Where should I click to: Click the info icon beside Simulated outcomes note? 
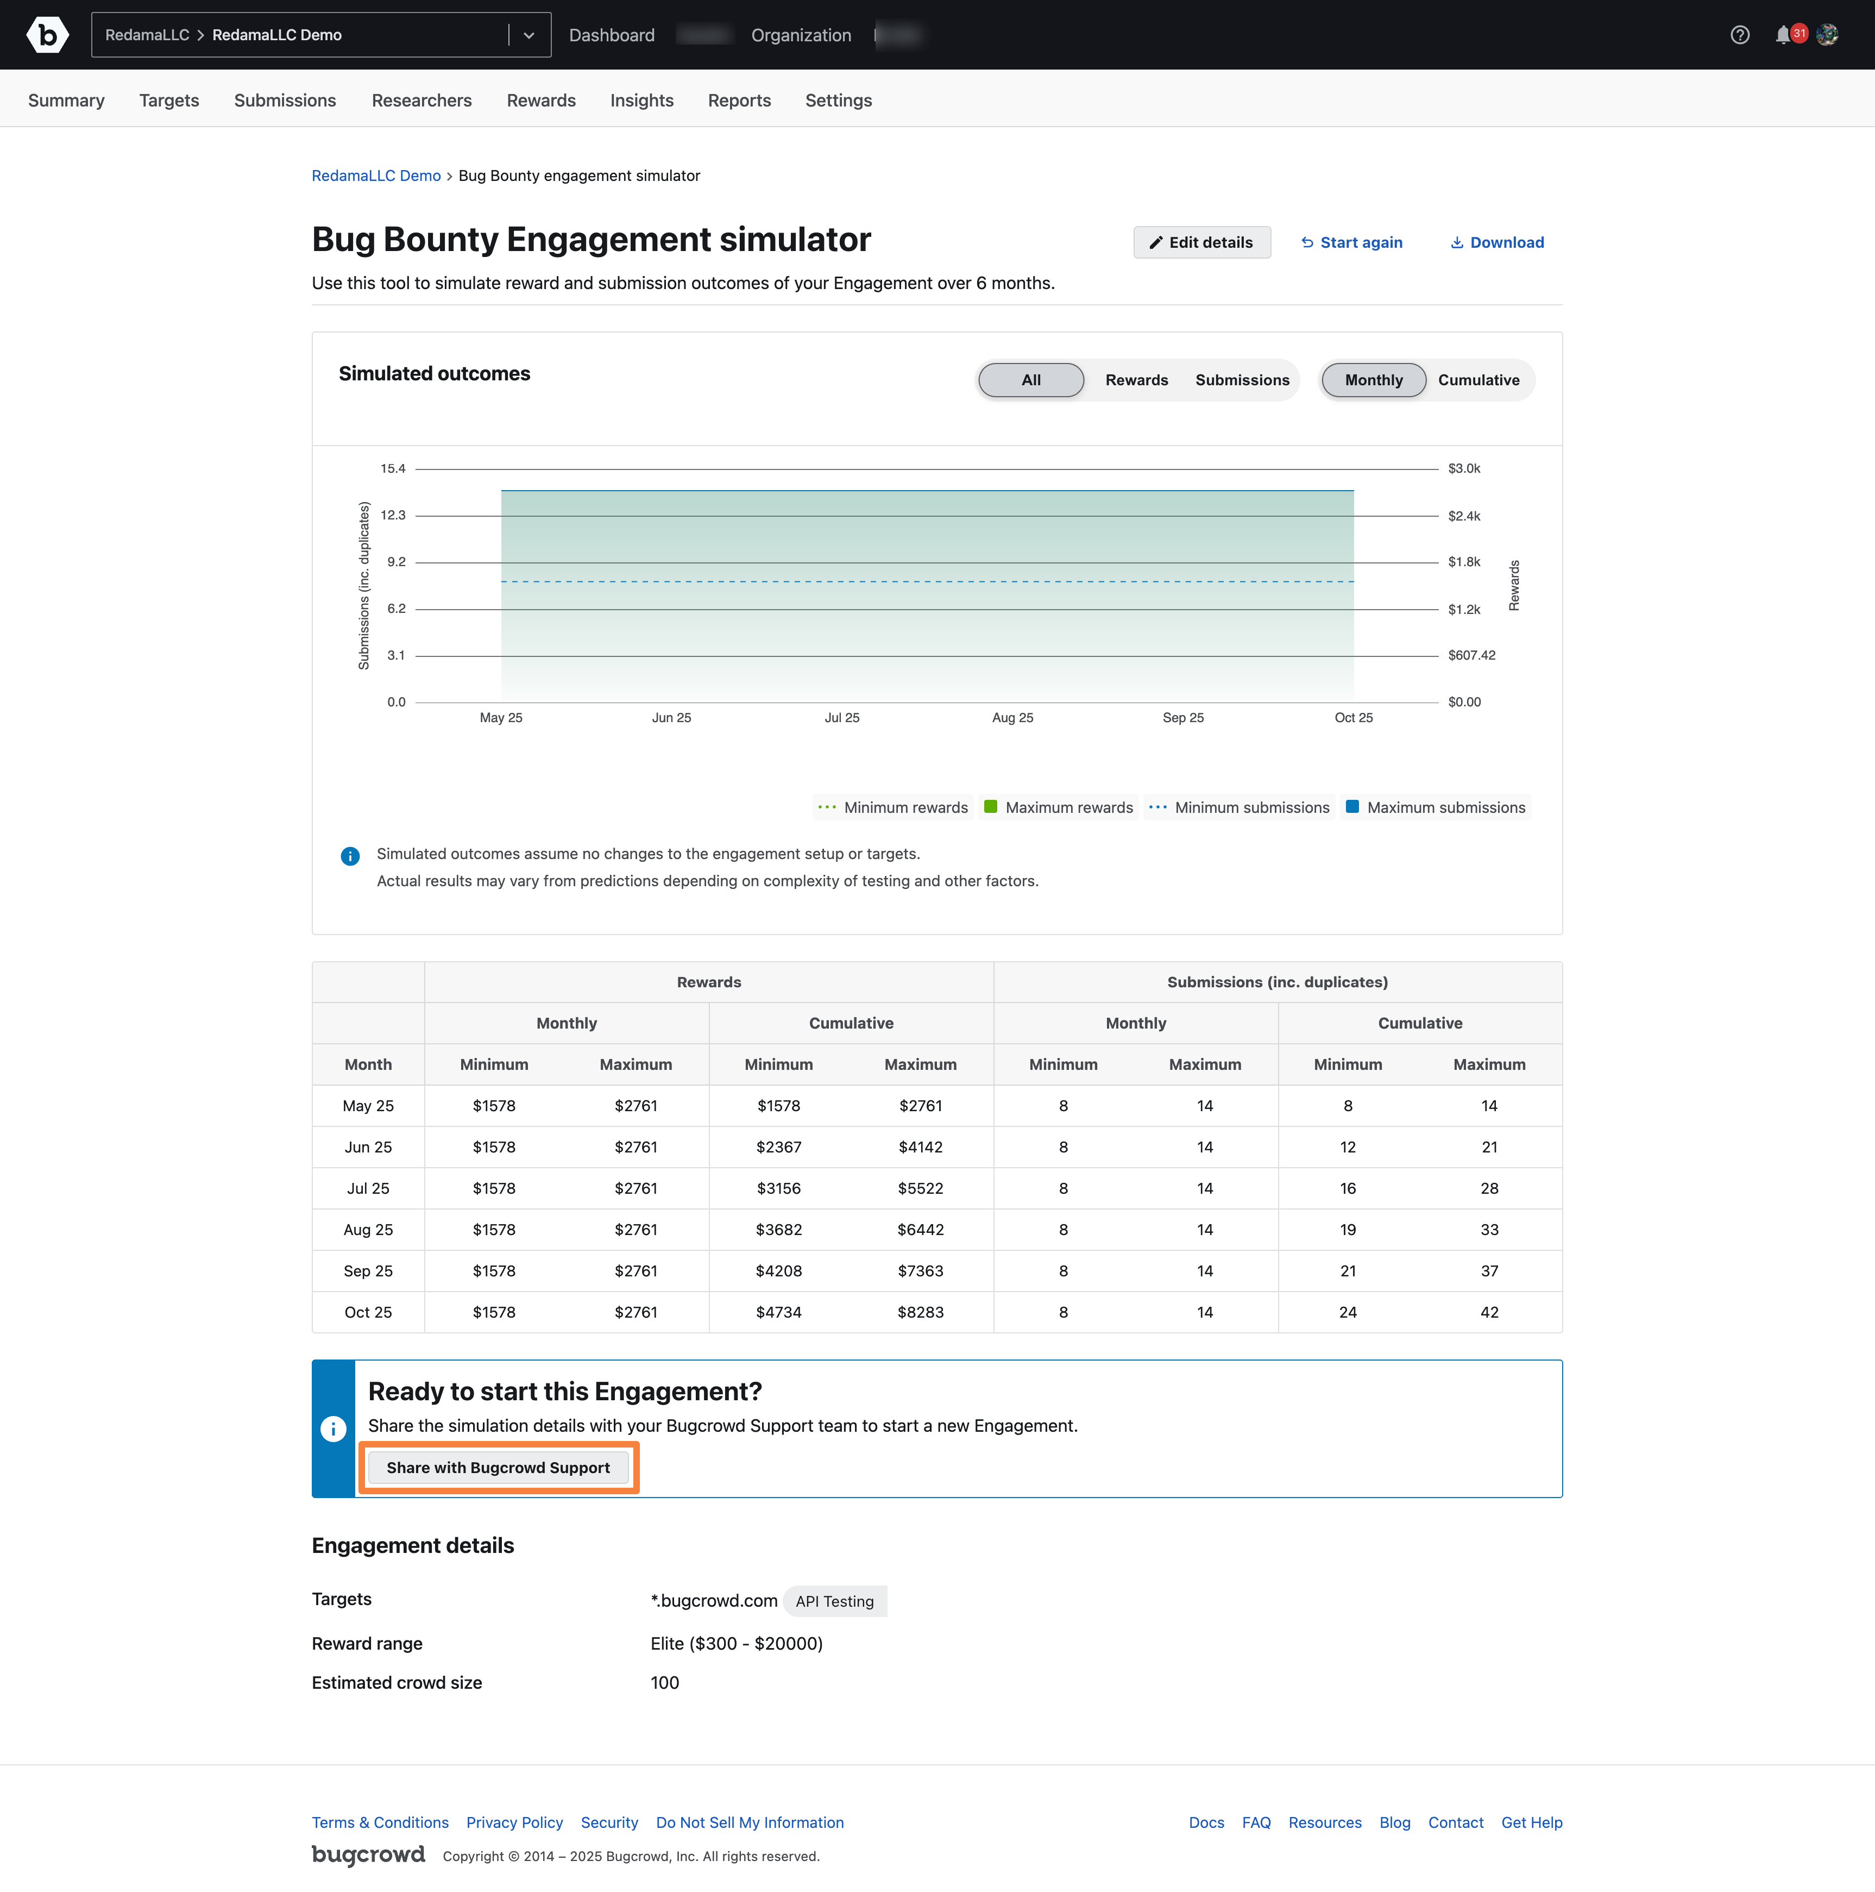[x=350, y=856]
